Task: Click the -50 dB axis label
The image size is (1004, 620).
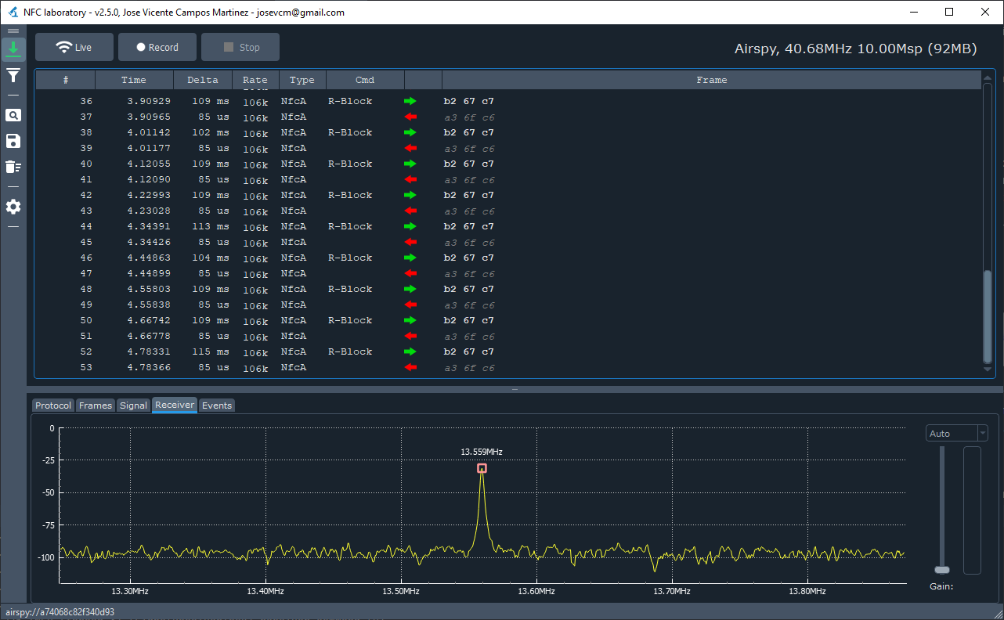Action: point(49,492)
